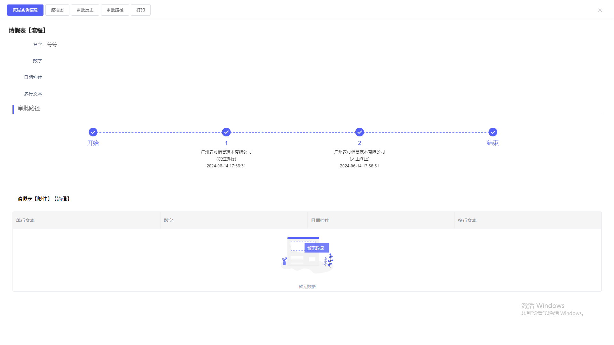Click the 日期控件 column header

point(320,220)
